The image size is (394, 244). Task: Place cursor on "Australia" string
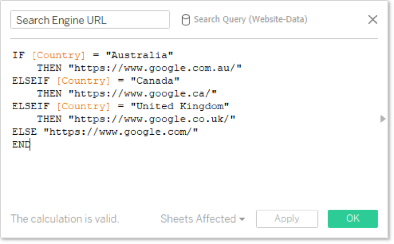[139, 55]
